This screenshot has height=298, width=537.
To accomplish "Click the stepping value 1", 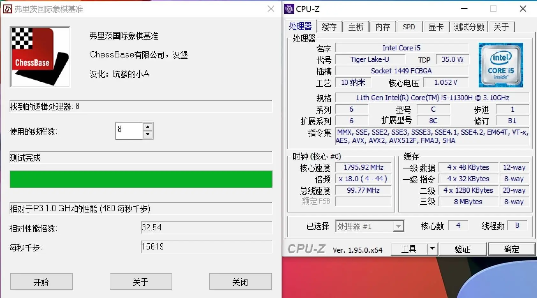I will (512, 109).
